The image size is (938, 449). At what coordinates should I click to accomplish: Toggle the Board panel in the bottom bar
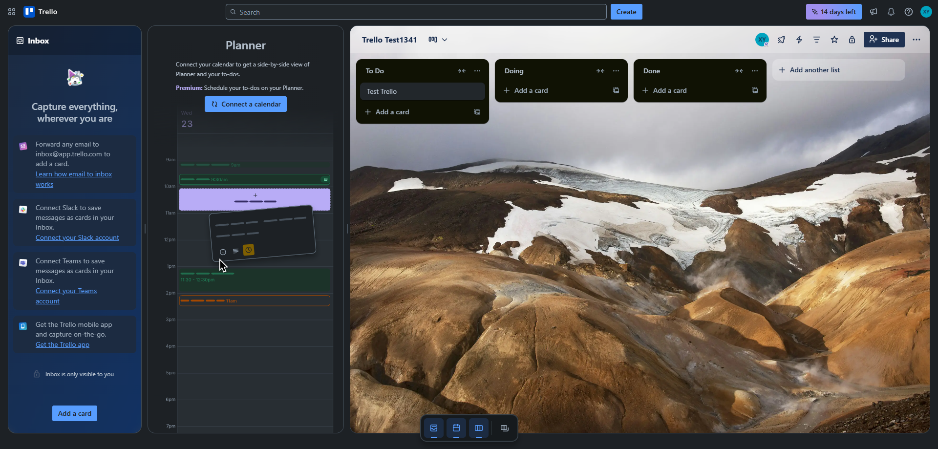coord(479,428)
